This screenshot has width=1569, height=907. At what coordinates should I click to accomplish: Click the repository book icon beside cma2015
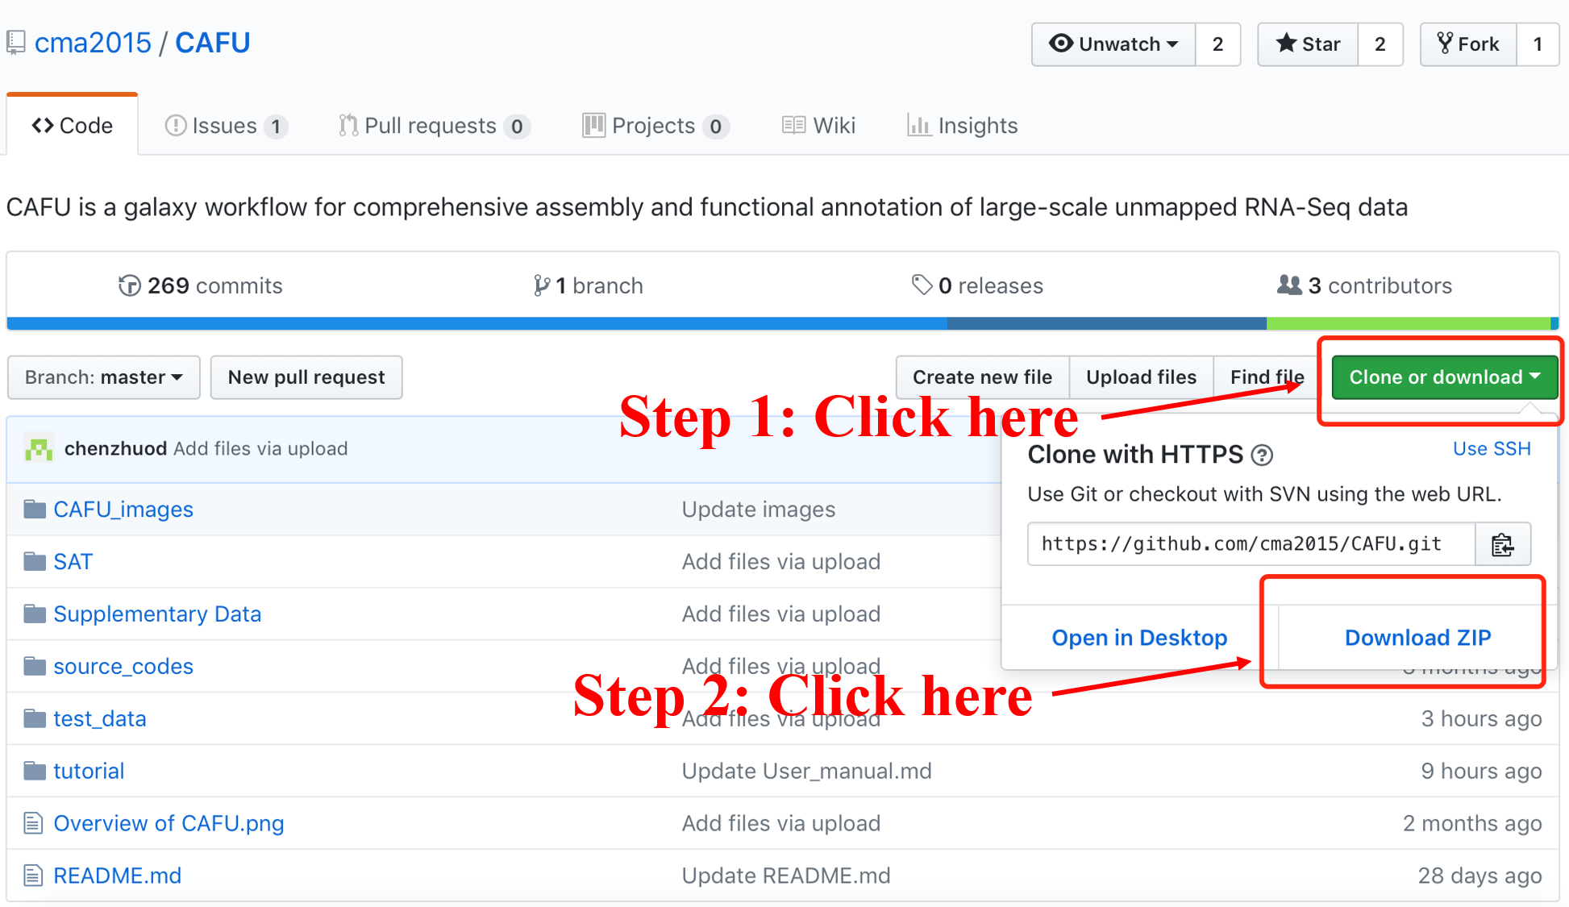16,43
